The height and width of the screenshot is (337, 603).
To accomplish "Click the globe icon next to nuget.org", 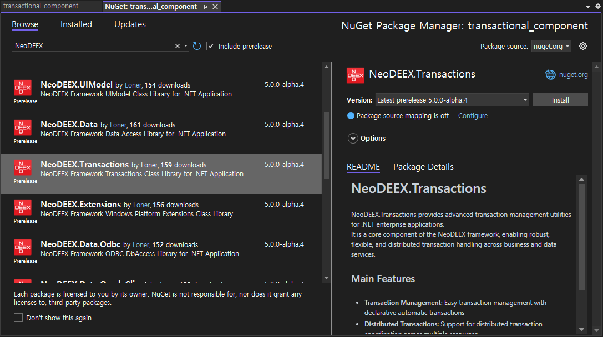I will (x=550, y=75).
